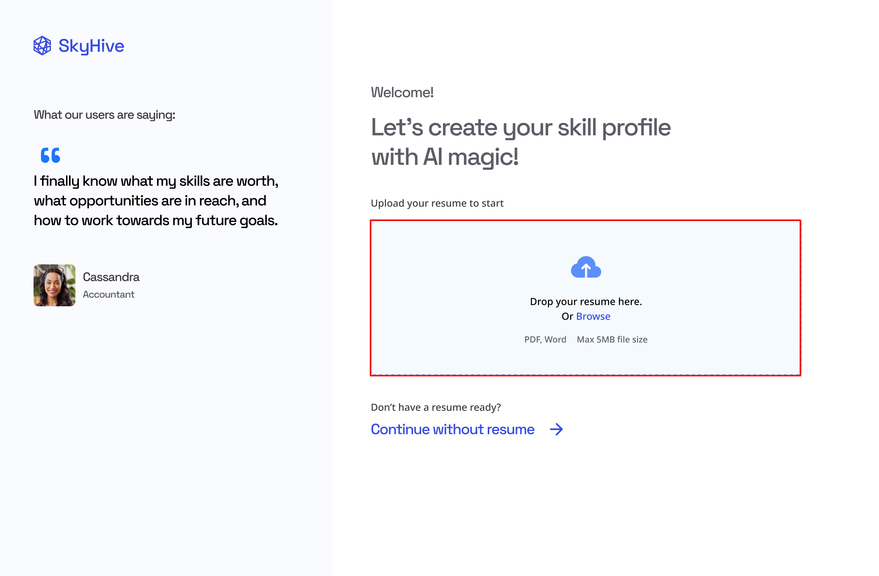
Task: Click the user testimonial quote text
Action: [x=156, y=201]
